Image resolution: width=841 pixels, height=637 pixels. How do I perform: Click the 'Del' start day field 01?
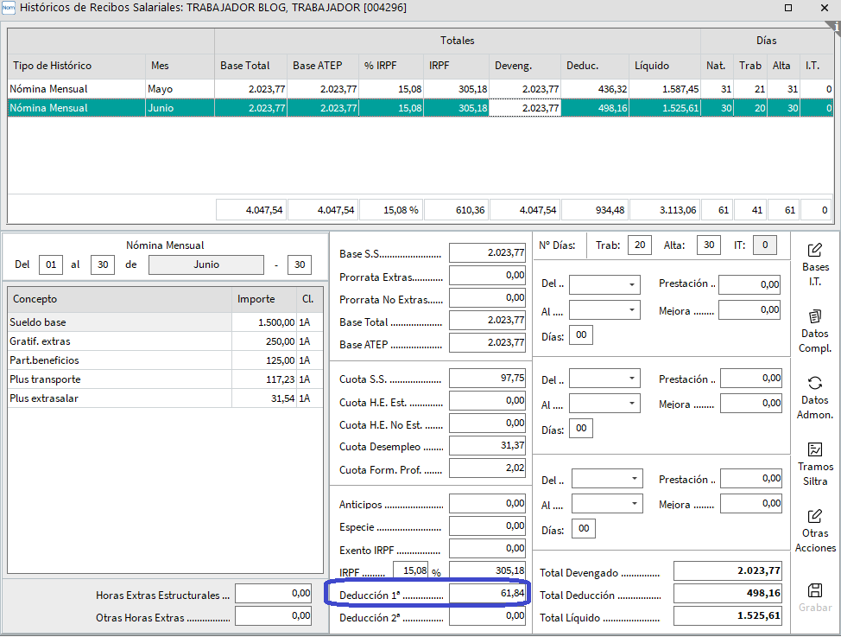point(51,264)
